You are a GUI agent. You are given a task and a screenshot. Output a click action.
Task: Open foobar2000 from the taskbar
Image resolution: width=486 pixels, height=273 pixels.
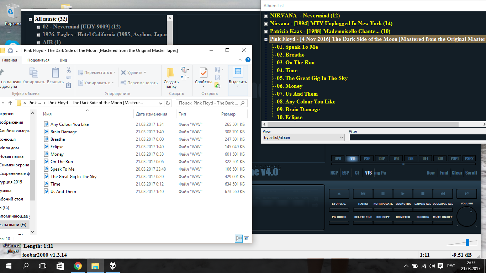click(x=113, y=266)
